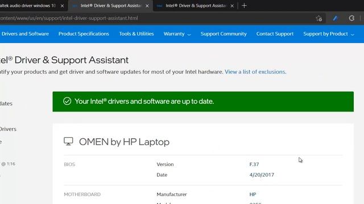Open the View a list of exclusions link
364x204 pixels.
coord(255,72)
